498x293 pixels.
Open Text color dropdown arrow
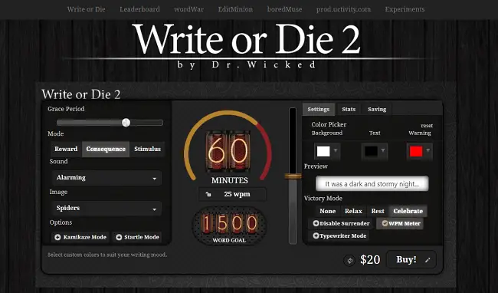click(x=383, y=150)
